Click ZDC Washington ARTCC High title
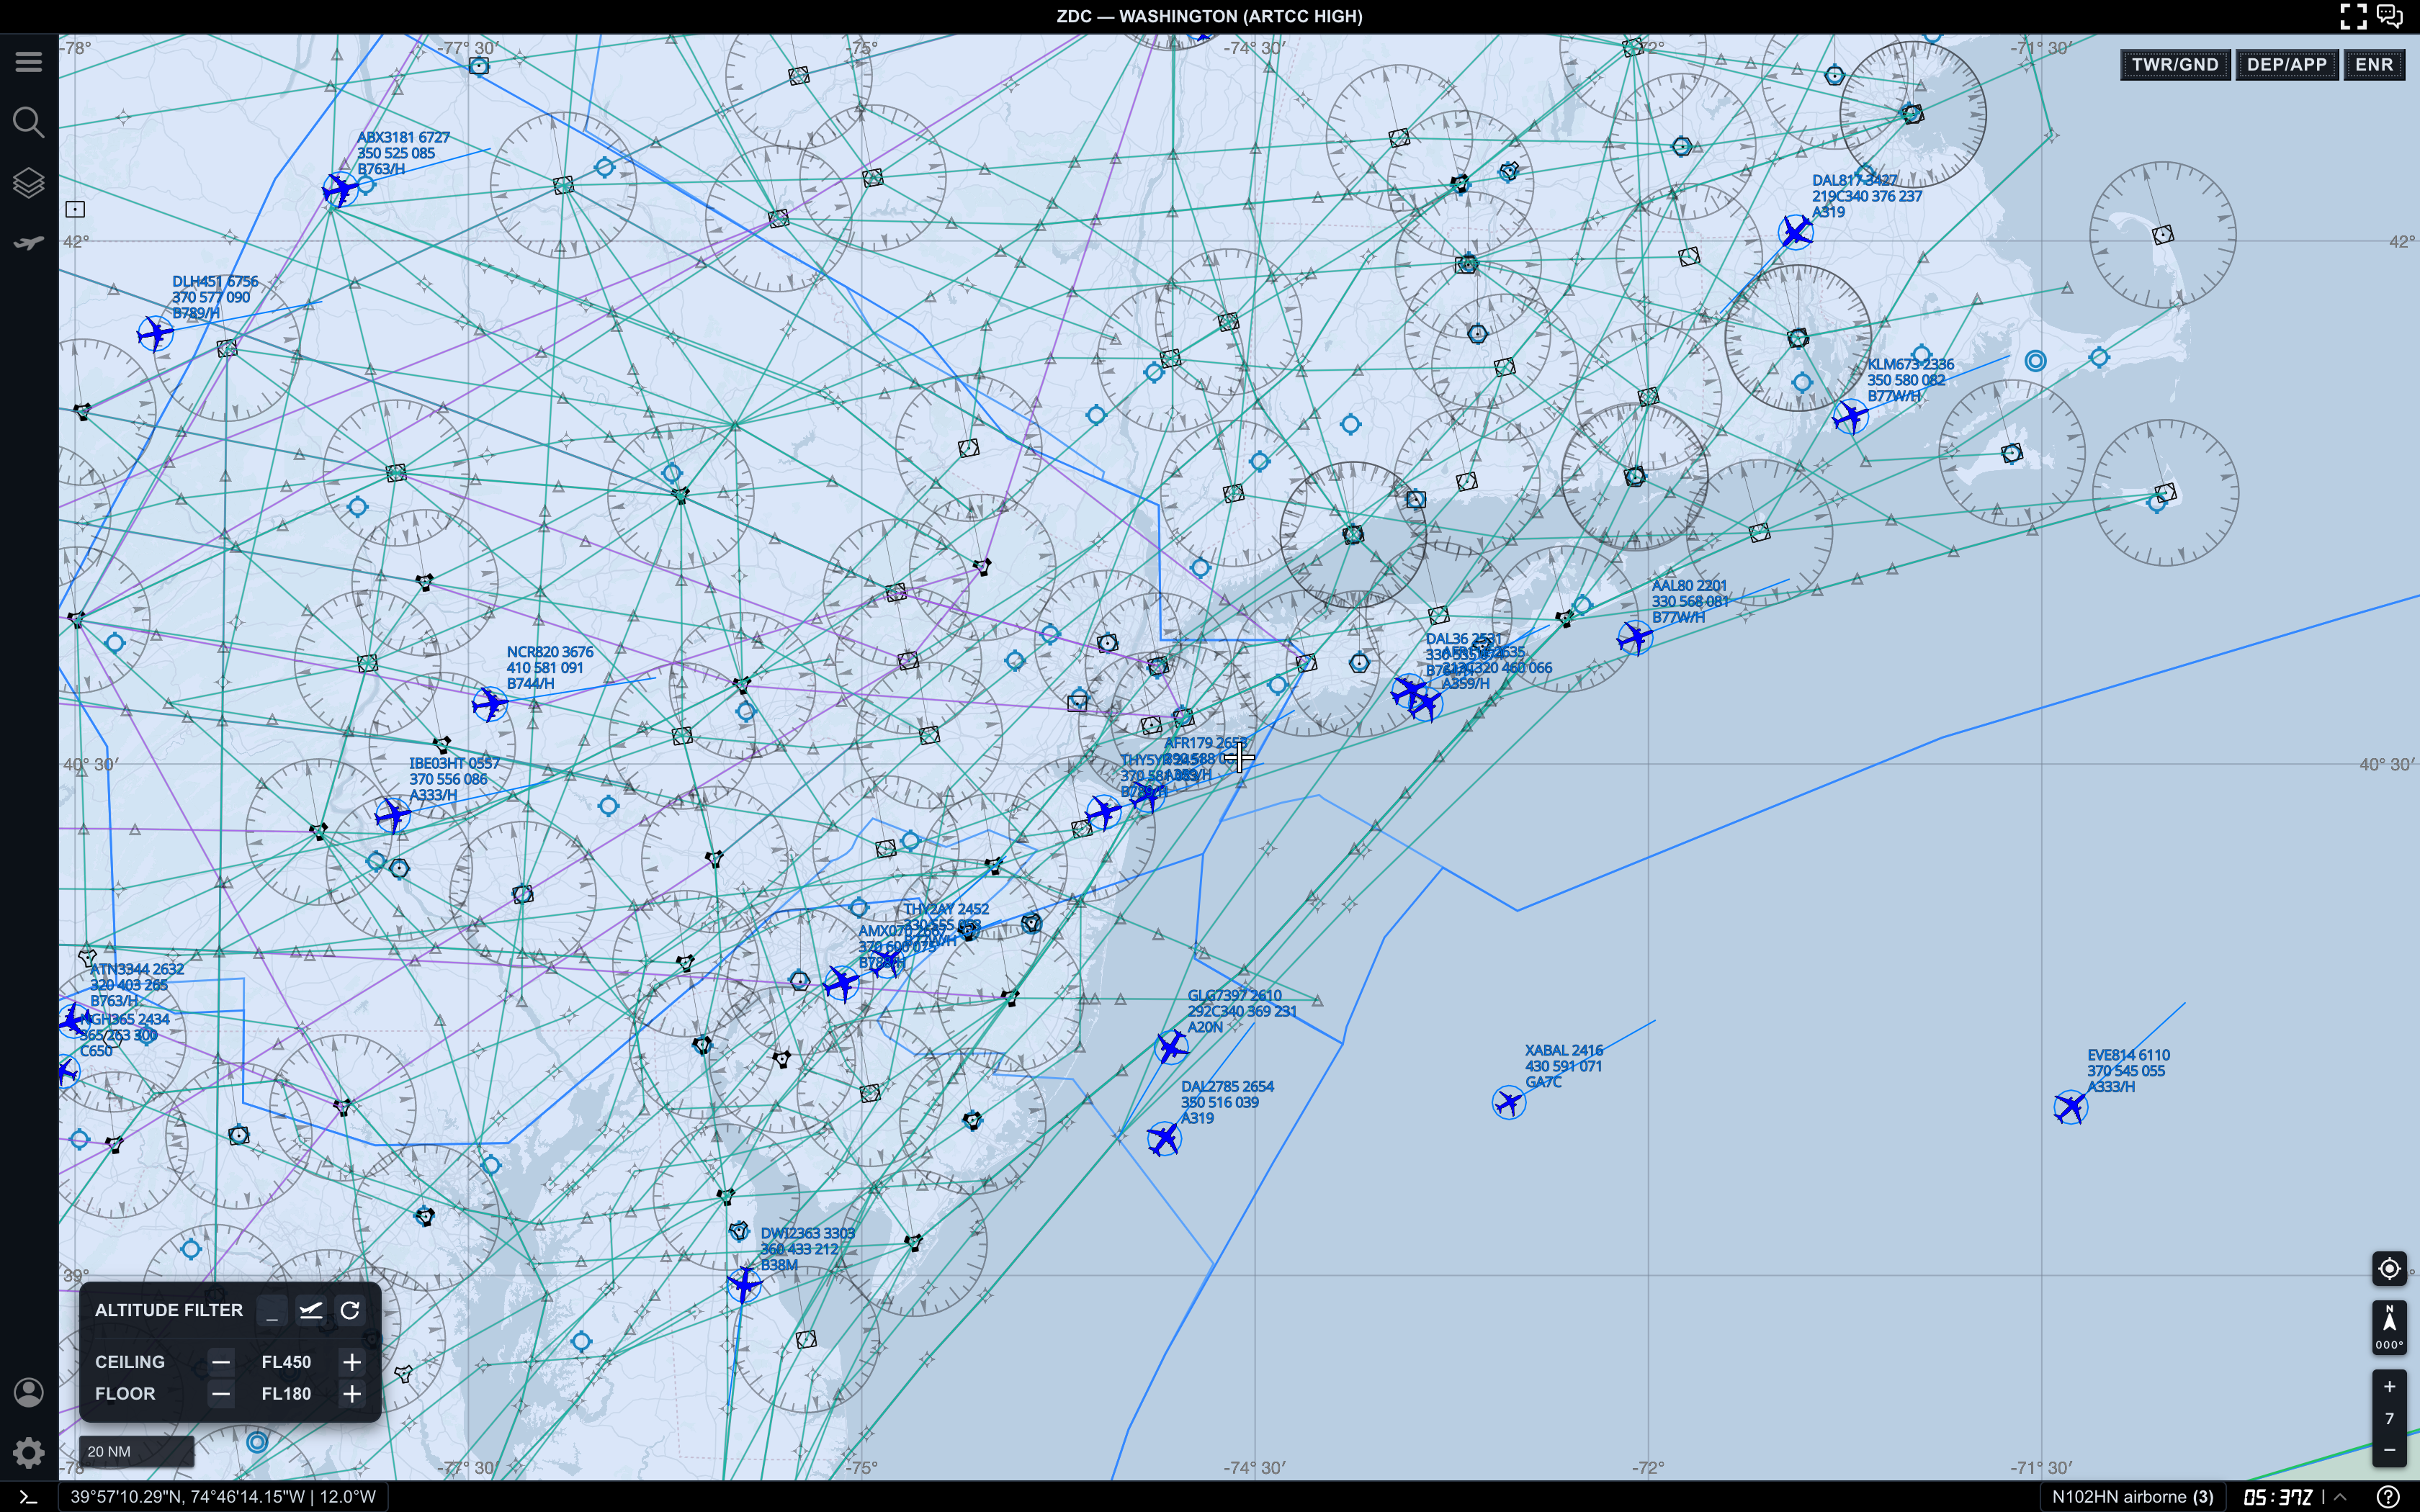The image size is (2420, 1512). pos(1209,16)
